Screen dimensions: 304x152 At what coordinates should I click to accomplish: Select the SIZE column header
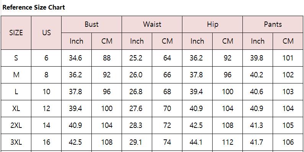tap(16, 33)
